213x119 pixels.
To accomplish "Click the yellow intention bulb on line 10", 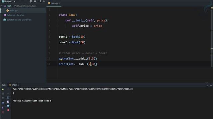I will pos(61,60).
